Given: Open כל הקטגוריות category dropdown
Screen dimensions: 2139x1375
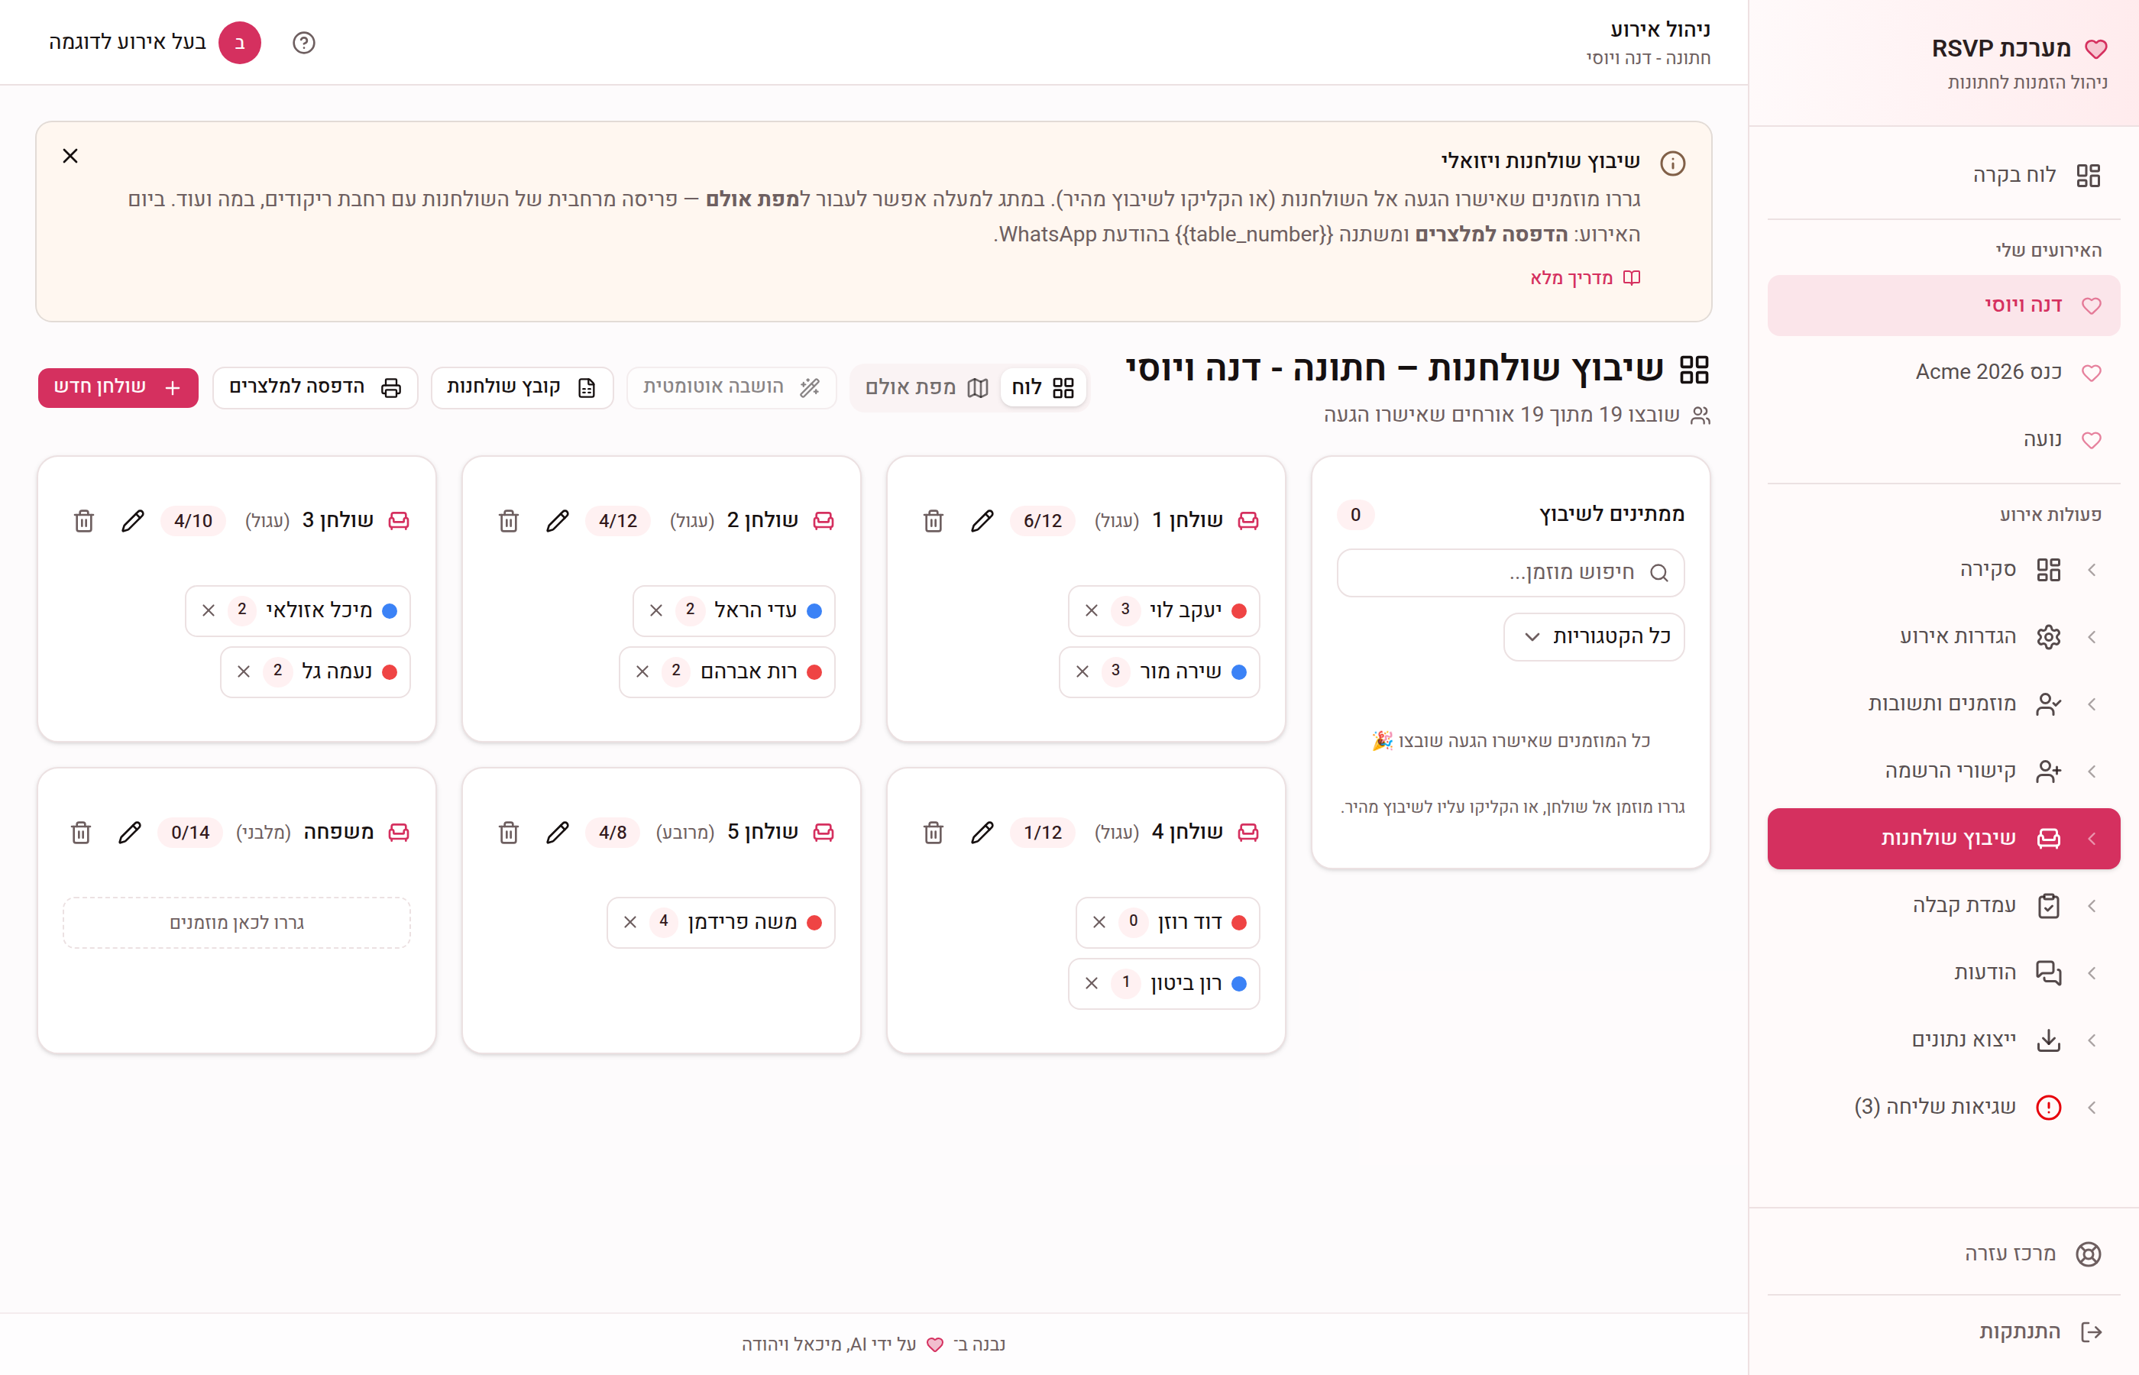Looking at the screenshot, I should (1594, 636).
